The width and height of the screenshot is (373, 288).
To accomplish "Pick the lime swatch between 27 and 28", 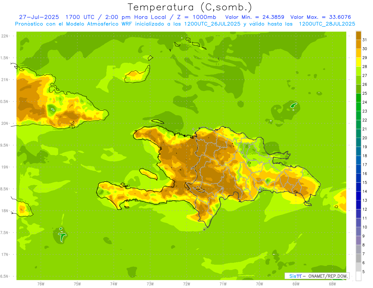I will click(x=358, y=71).
